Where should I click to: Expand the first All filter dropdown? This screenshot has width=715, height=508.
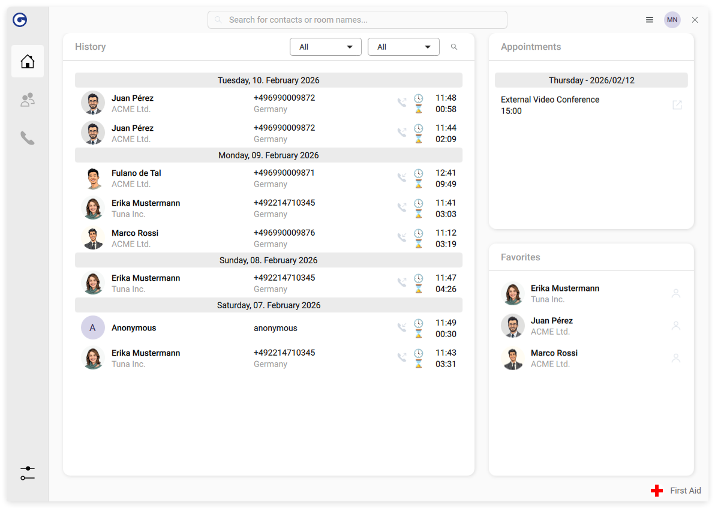click(x=325, y=47)
